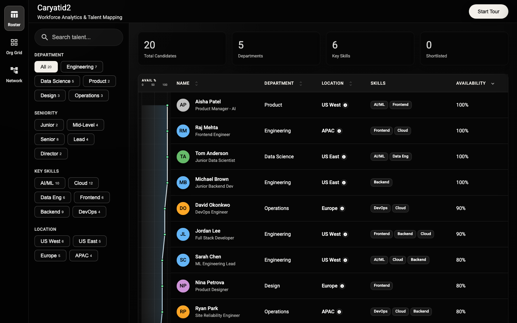Filter by Frontend skill chip

(x=92, y=197)
